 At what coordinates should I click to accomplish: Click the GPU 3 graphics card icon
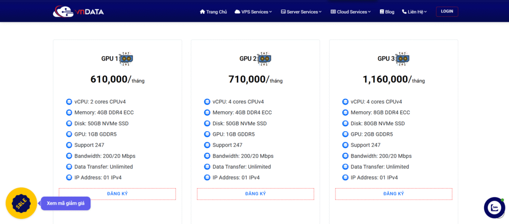pos(403,59)
